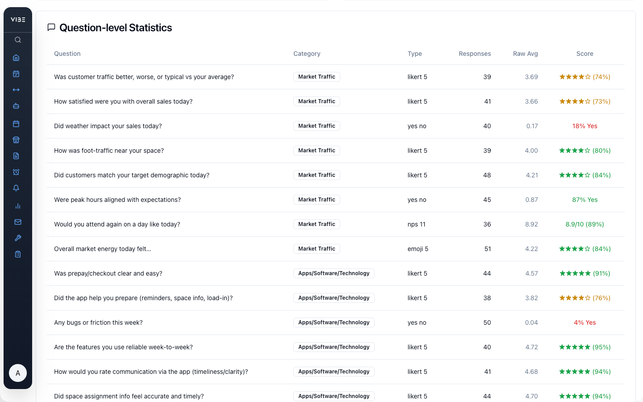Viewport: 643px width, 402px height.
Task: Click the VIBE logo
Action: (17, 19)
